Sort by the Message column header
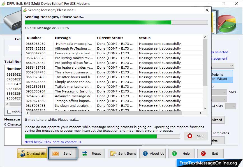 click(74, 38)
